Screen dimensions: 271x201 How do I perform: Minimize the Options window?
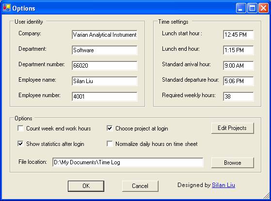point(241,8)
